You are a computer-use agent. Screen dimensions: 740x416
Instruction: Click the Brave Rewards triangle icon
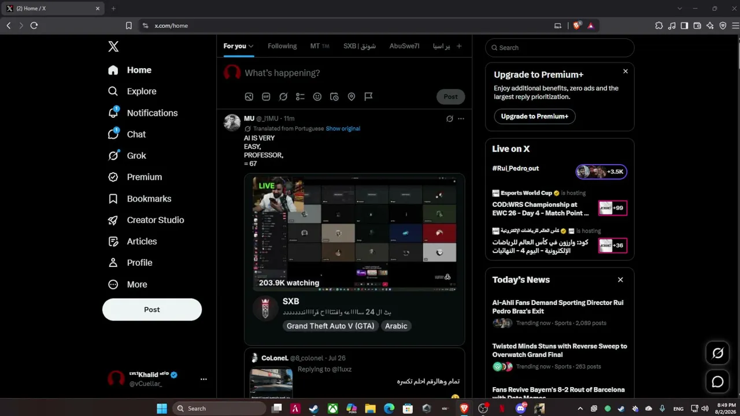pos(590,25)
